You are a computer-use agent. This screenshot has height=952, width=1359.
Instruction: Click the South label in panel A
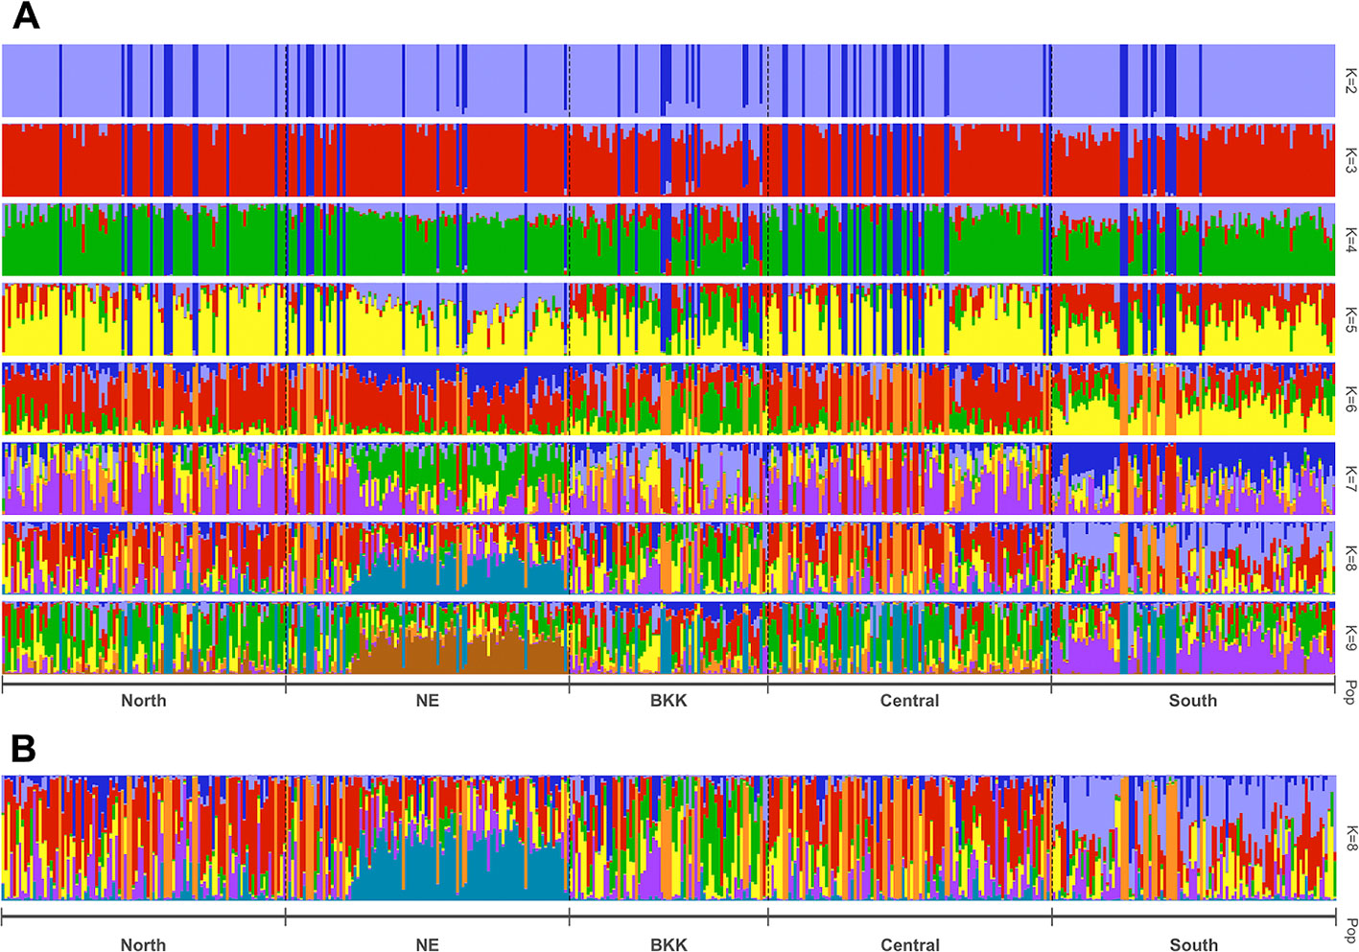click(x=1193, y=701)
